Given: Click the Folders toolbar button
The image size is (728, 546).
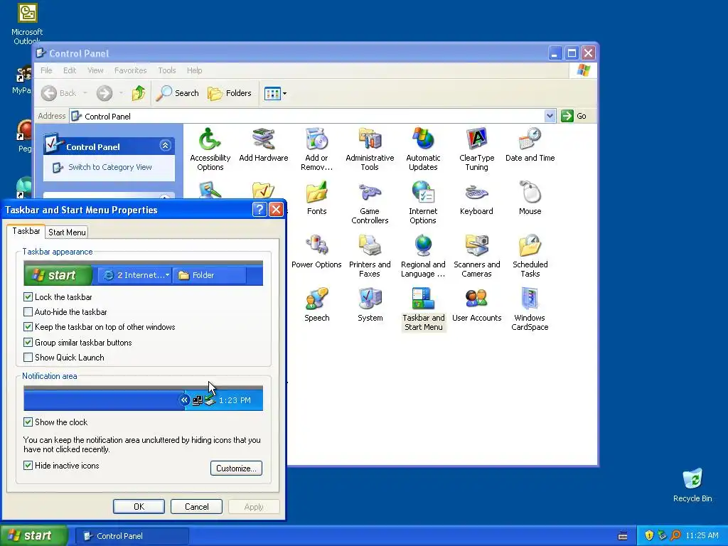Looking at the screenshot, I should [x=230, y=93].
